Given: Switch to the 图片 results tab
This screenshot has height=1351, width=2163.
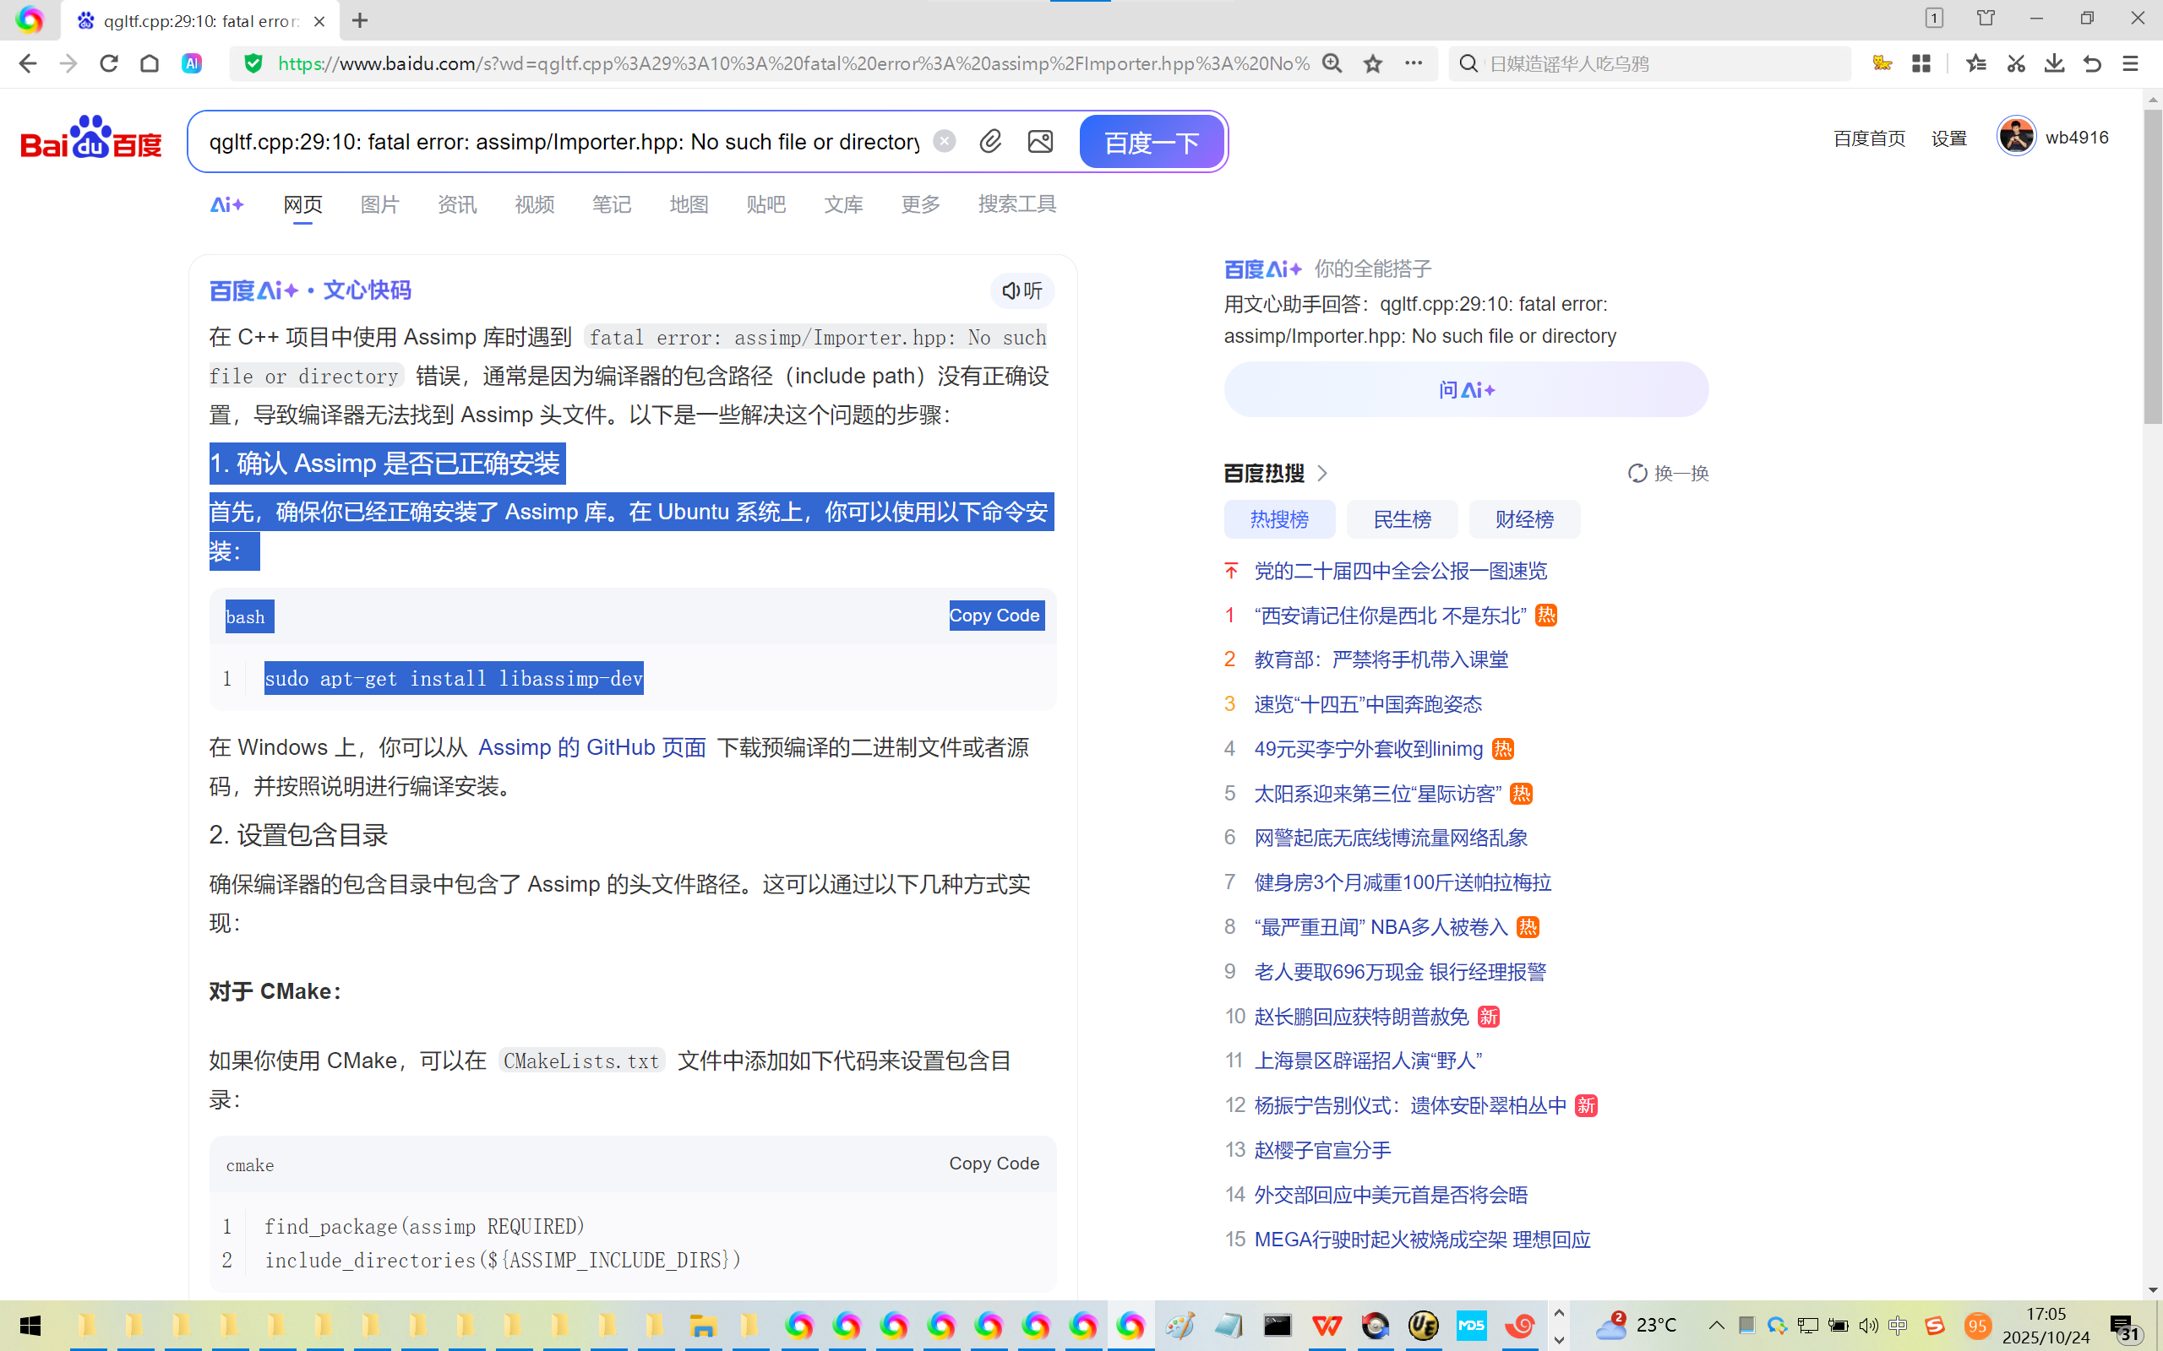Looking at the screenshot, I should pos(379,204).
